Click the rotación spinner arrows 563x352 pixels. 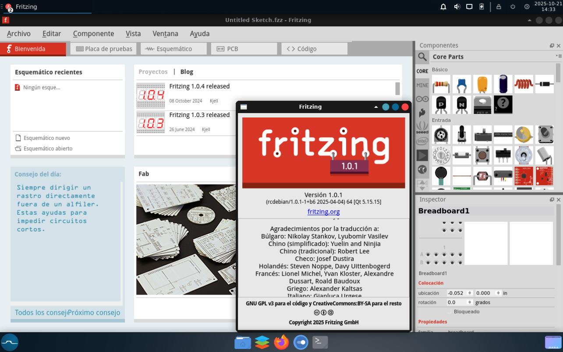click(x=470, y=302)
